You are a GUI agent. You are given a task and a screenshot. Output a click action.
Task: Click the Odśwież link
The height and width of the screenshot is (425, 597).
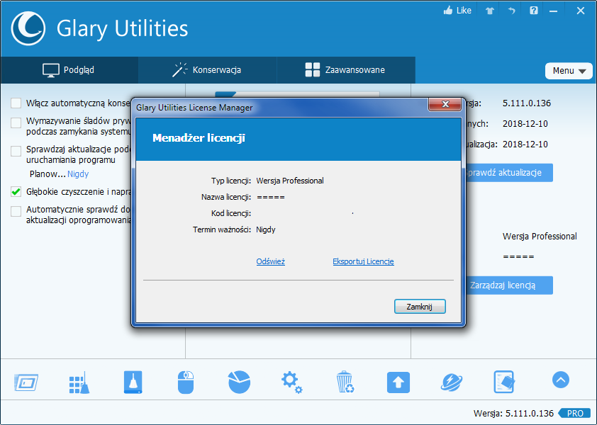[270, 261]
